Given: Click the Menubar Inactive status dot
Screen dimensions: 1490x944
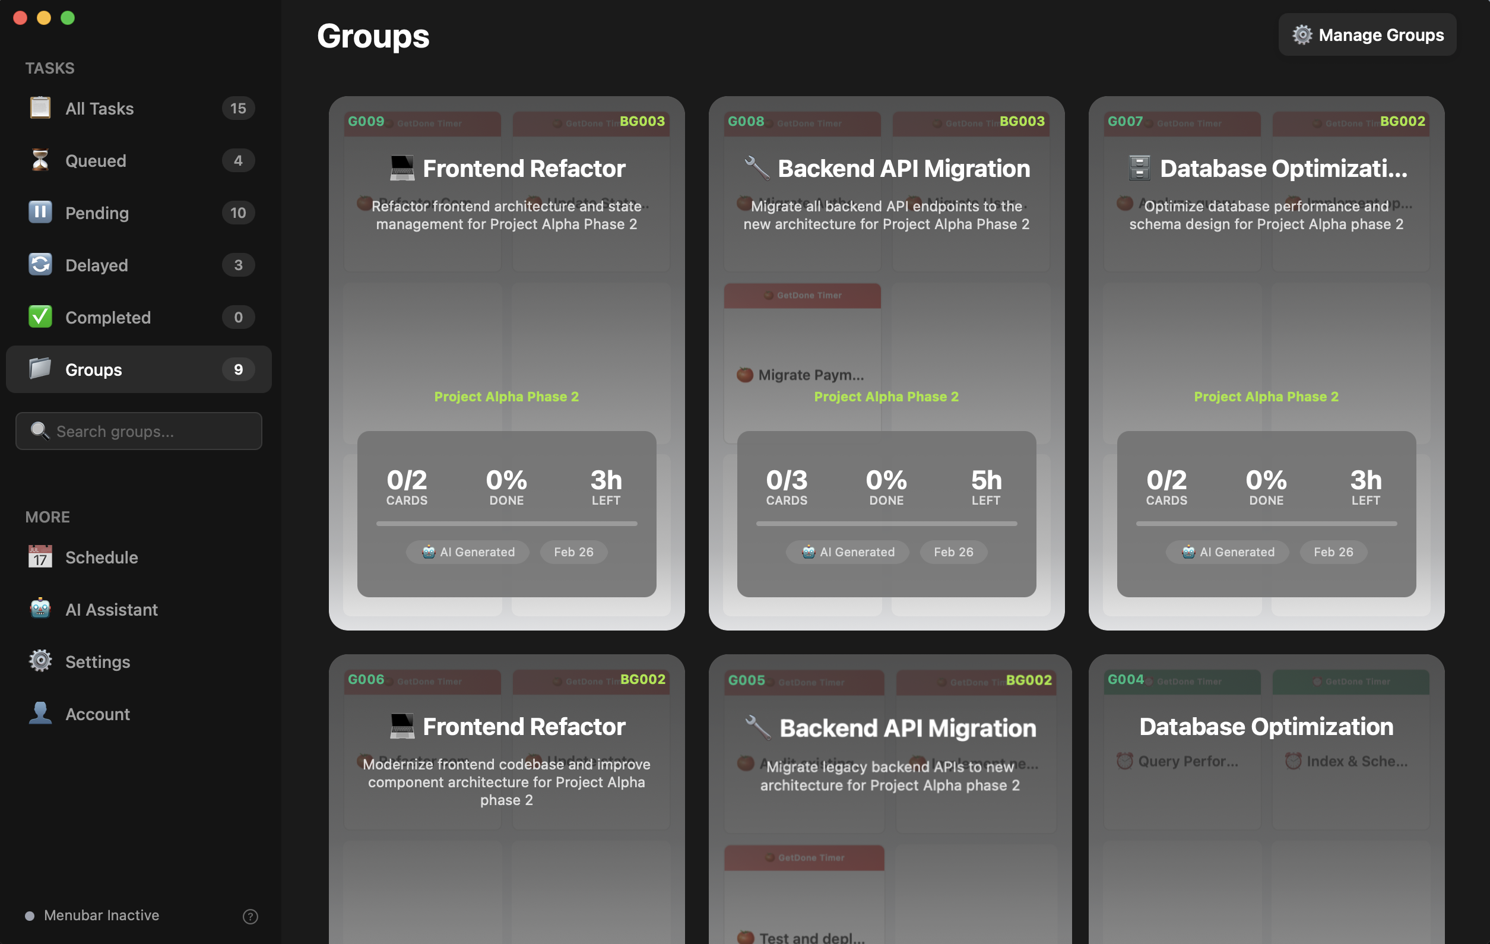Looking at the screenshot, I should (x=30, y=916).
